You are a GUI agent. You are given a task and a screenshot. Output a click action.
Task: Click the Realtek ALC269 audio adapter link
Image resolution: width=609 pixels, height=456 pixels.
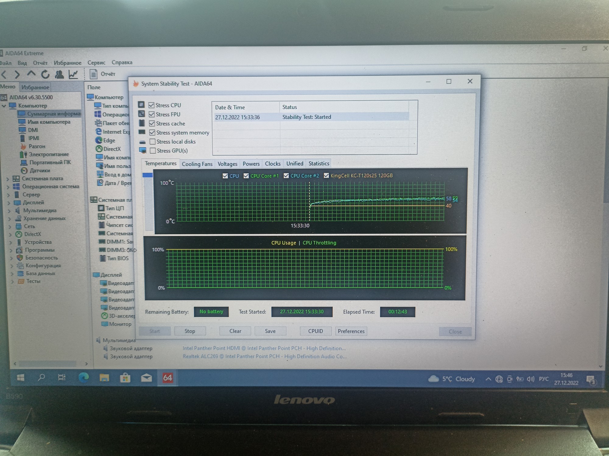pyautogui.click(x=264, y=356)
